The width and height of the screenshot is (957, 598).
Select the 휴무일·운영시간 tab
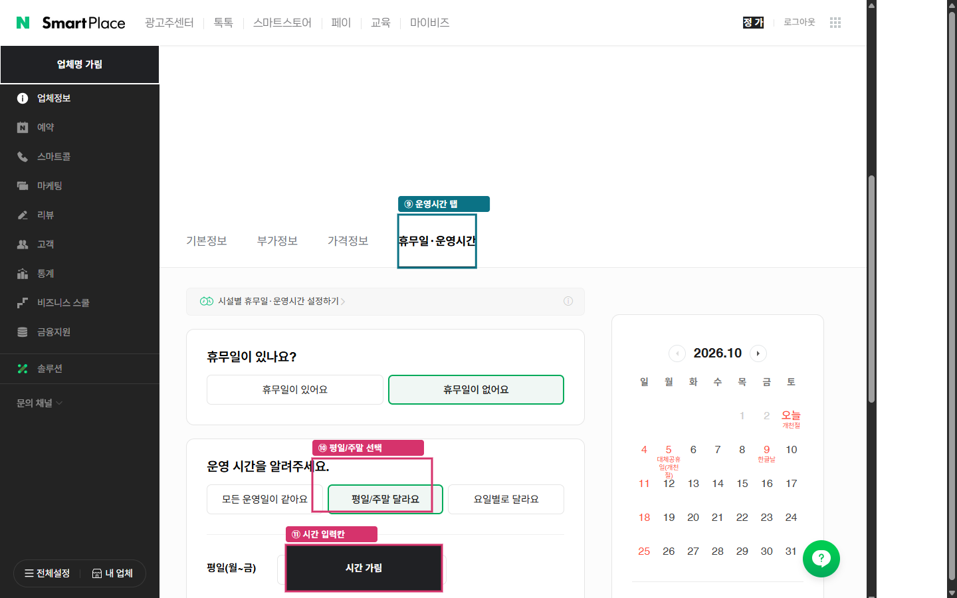437,241
